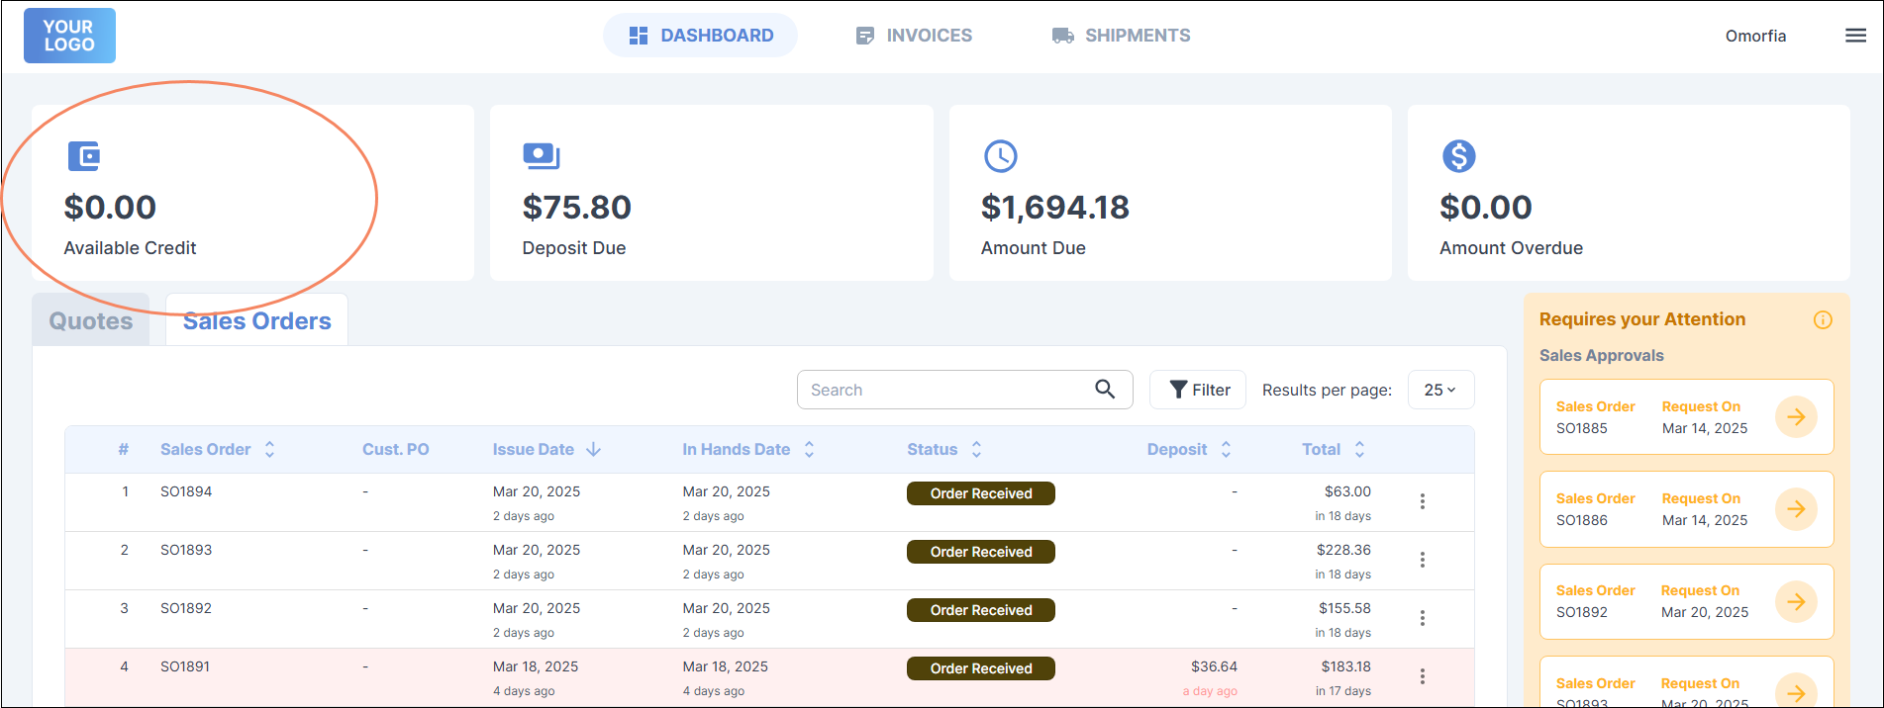This screenshot has height=708, width=1884.
Task: Sort by Total column
Action: (1334, 449)
